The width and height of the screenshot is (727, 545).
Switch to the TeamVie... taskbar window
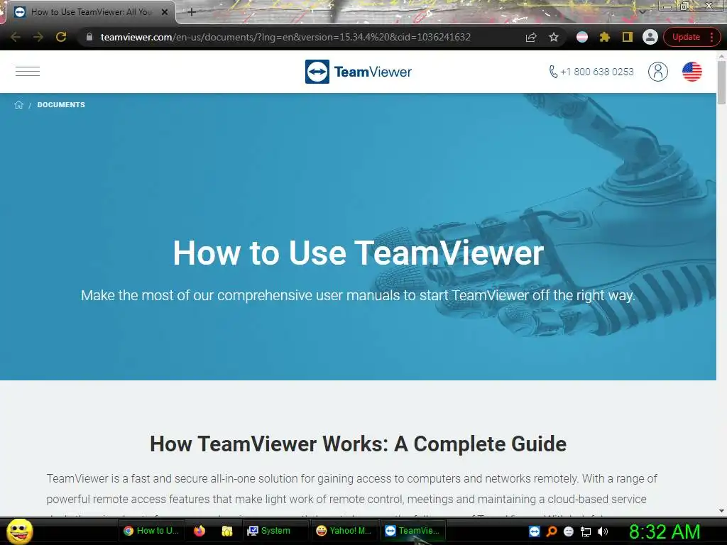click(x=413, y=531)
